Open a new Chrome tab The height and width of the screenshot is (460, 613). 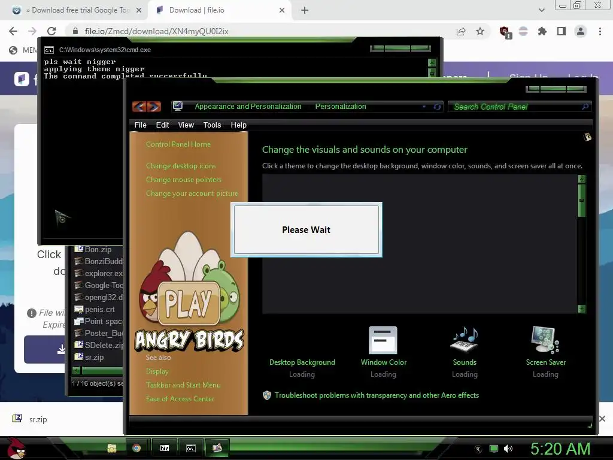(305, 11)
